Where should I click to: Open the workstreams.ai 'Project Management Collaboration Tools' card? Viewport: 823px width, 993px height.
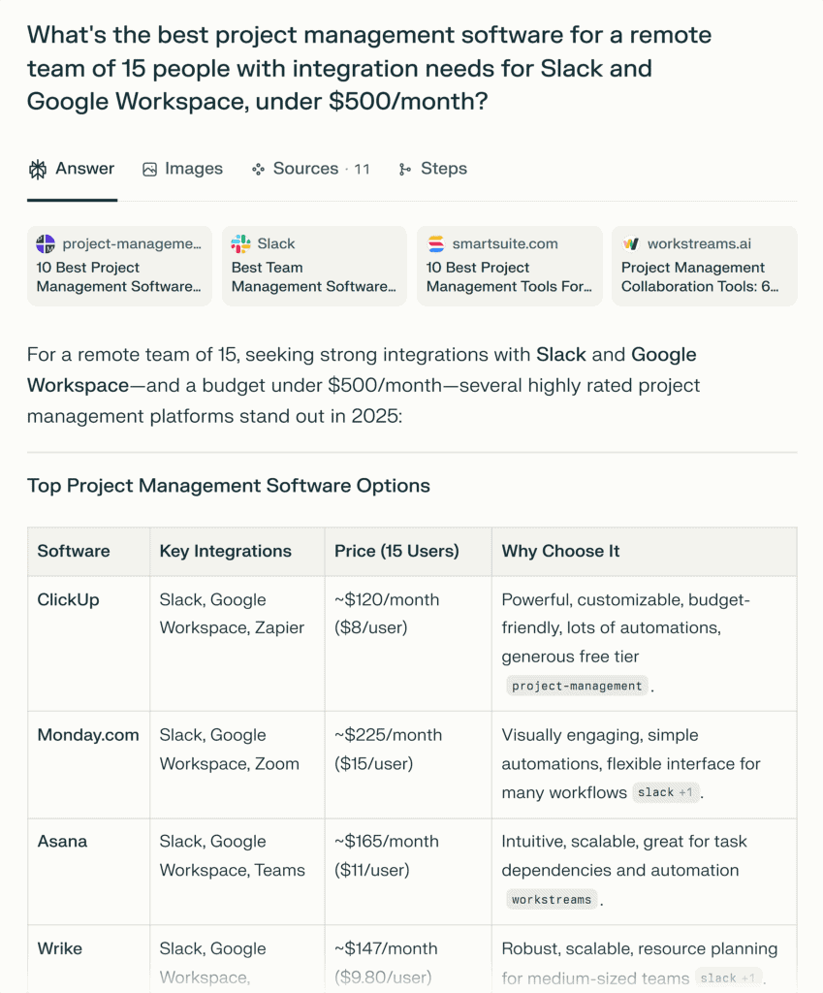[704, 266]
